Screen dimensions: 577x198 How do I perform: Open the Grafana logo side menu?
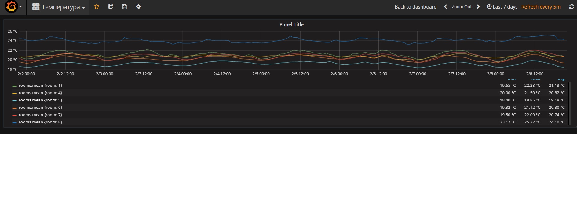[x=12, y=6]
